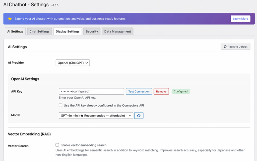Click Test Connection for the API key
Viewport: 257px width, 161px height.
(139, 91)
